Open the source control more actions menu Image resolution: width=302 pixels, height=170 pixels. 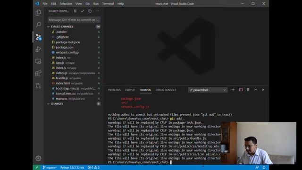[x=97, y=11]
